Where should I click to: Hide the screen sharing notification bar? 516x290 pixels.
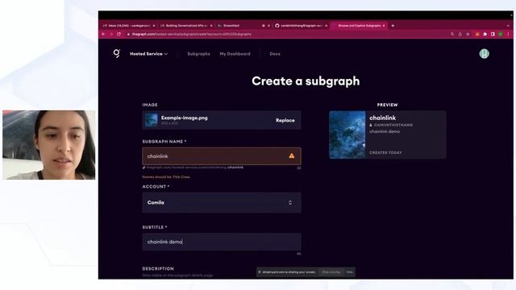click(x=349, y=272)
